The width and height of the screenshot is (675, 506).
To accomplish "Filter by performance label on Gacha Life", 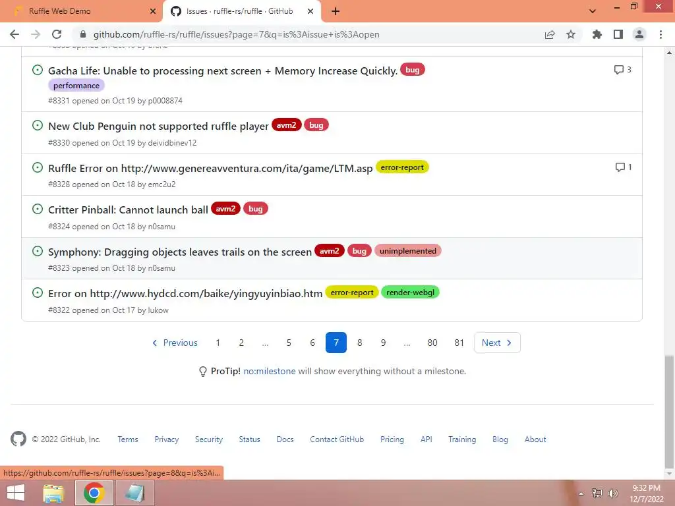I will click(76, 86).
